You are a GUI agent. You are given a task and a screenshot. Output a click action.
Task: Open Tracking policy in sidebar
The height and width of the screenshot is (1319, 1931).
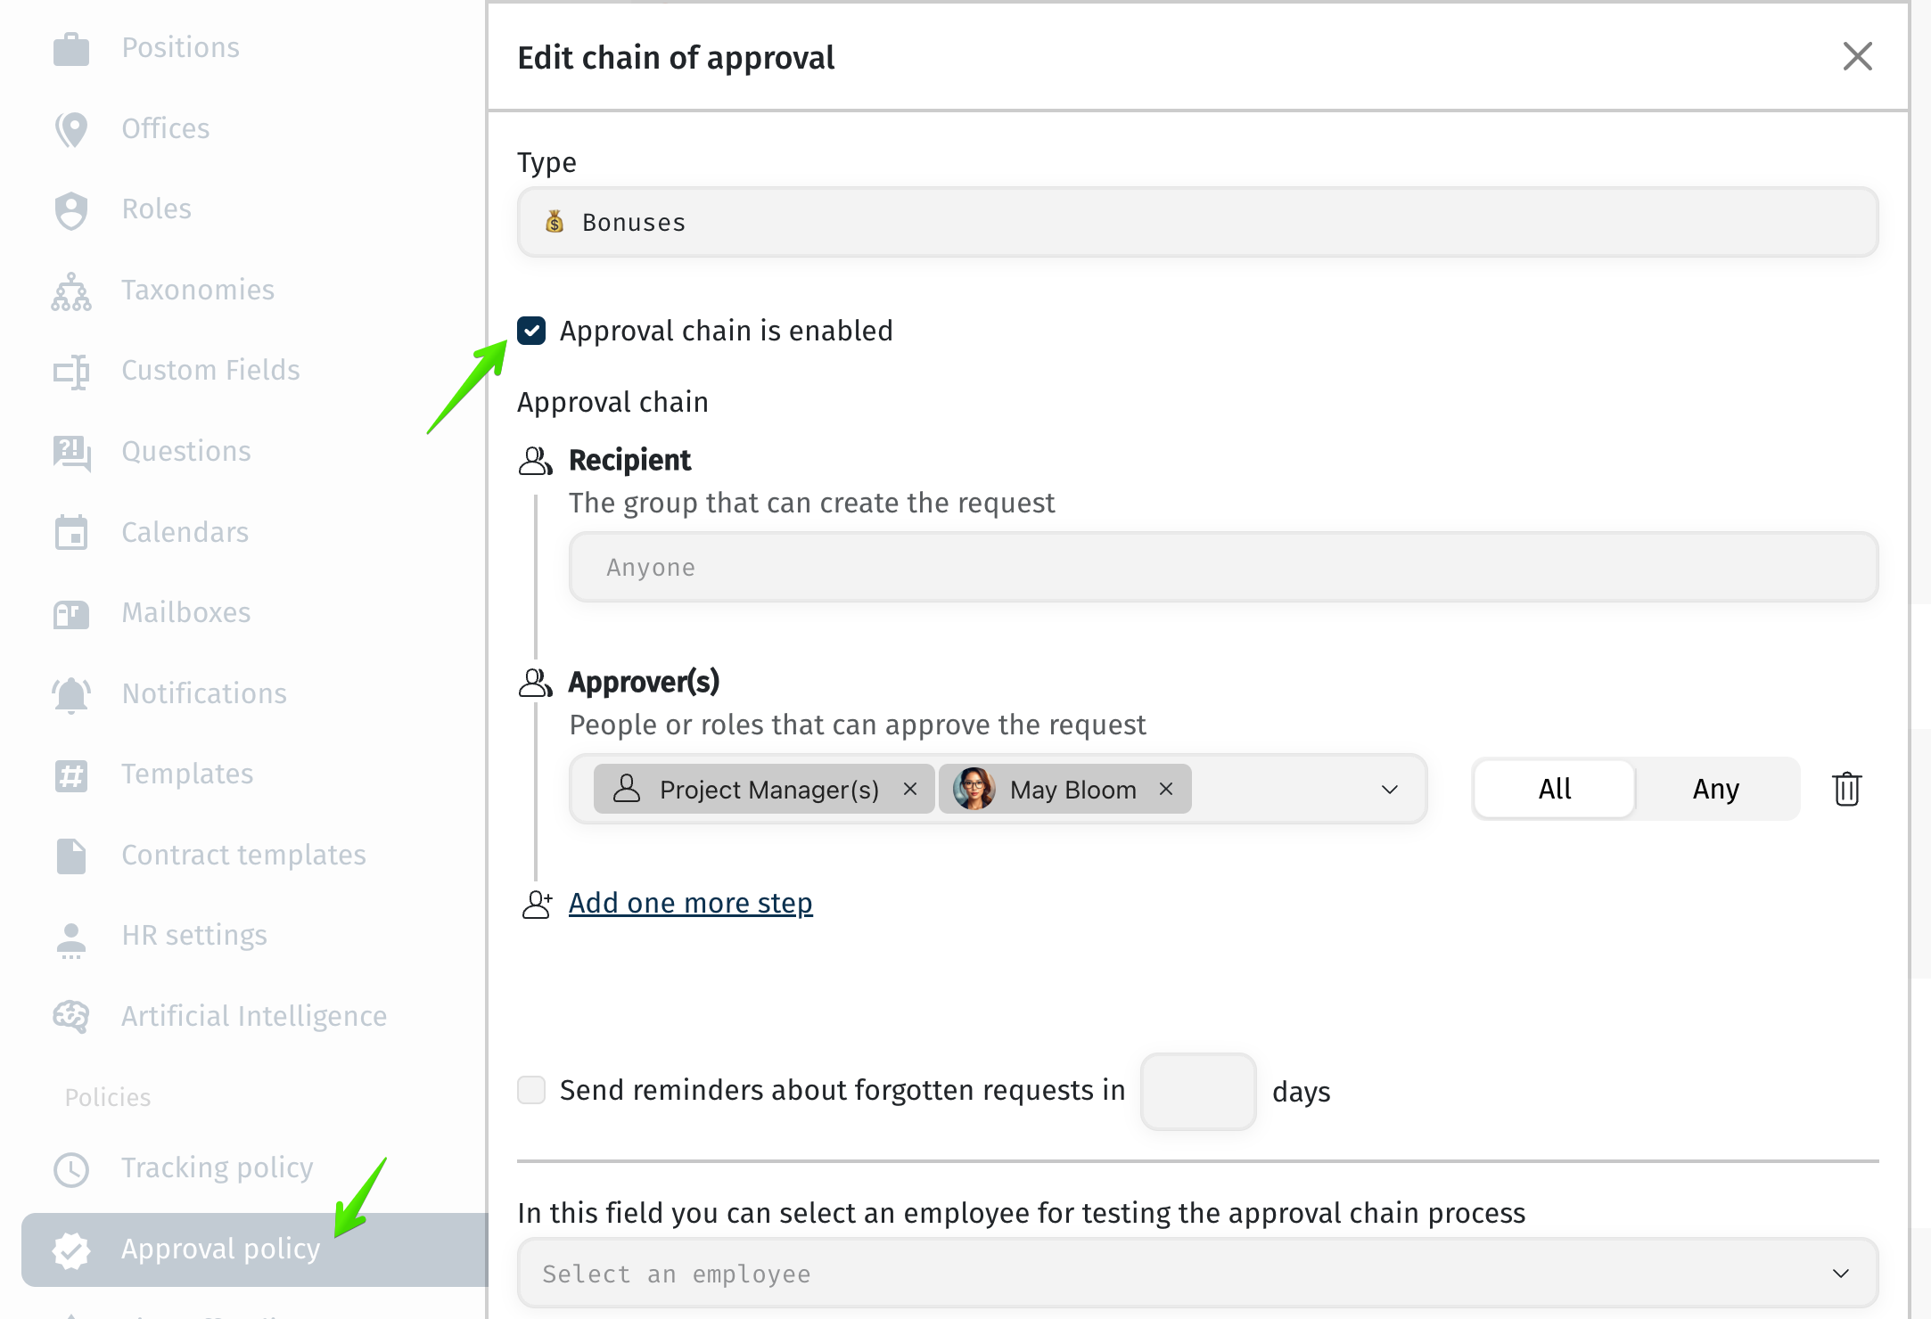[x=217, y=1168]
